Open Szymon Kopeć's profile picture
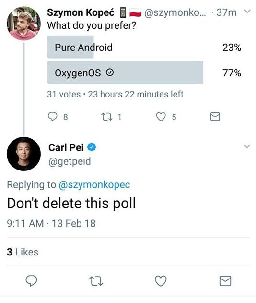The height and width of the screenshot is (303, 256). point(23,24)
